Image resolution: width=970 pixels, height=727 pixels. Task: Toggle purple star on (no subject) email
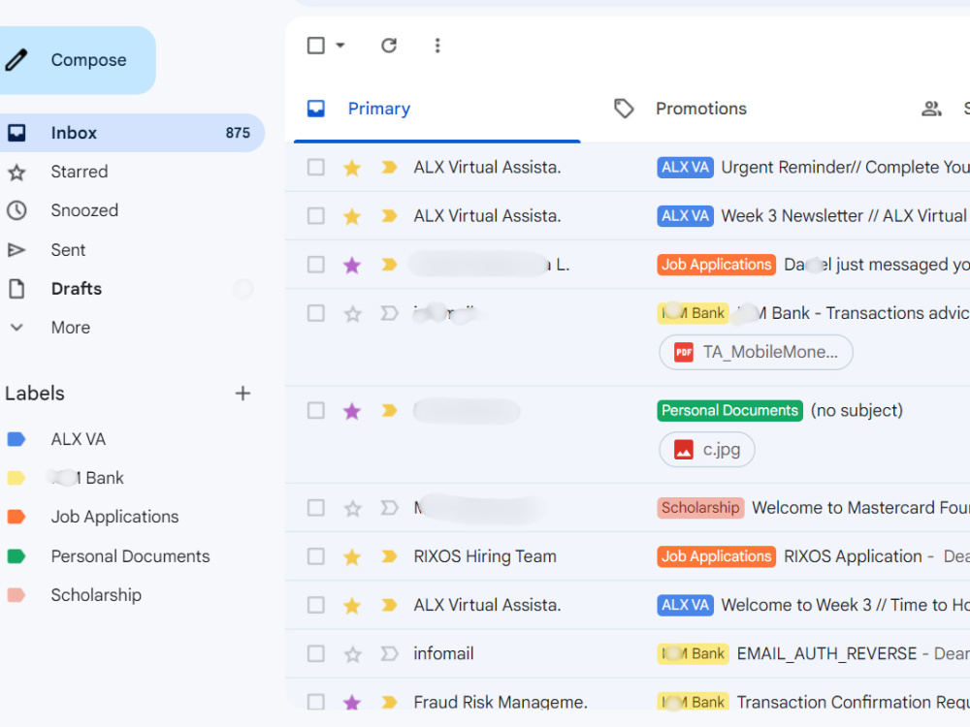coord(352,411)
